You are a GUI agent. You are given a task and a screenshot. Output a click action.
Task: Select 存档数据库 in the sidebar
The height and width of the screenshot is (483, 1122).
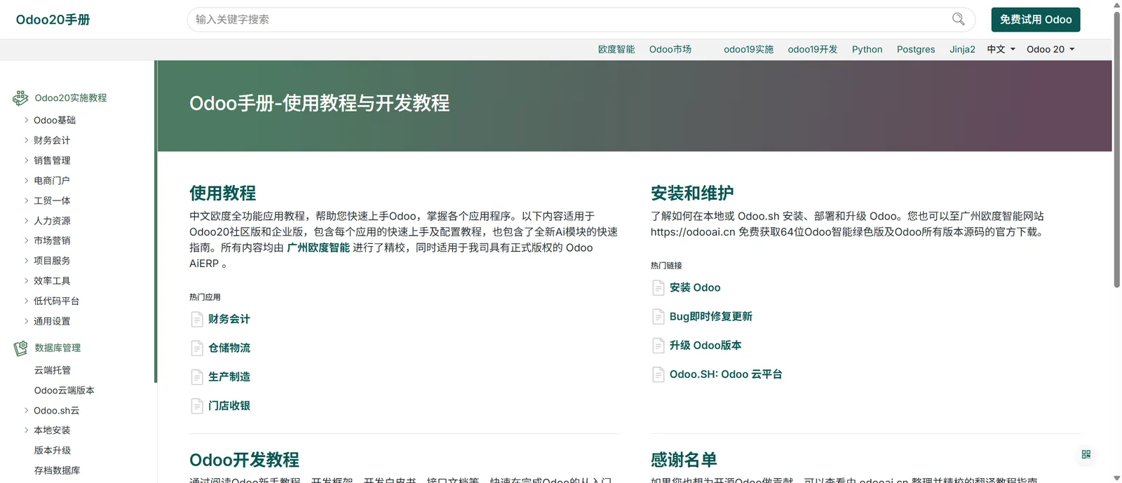tap(58, 470)
